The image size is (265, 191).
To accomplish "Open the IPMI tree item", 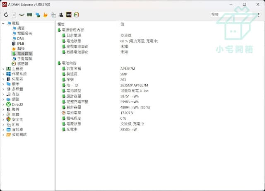I will 18,44.
